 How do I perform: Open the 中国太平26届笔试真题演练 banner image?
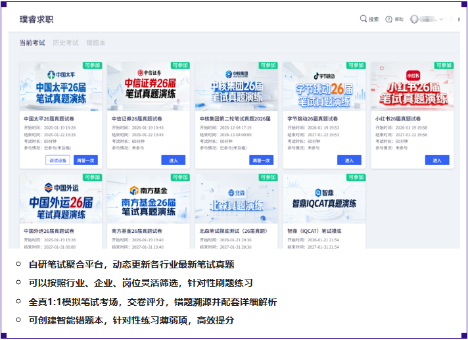(x=61, y=87)
